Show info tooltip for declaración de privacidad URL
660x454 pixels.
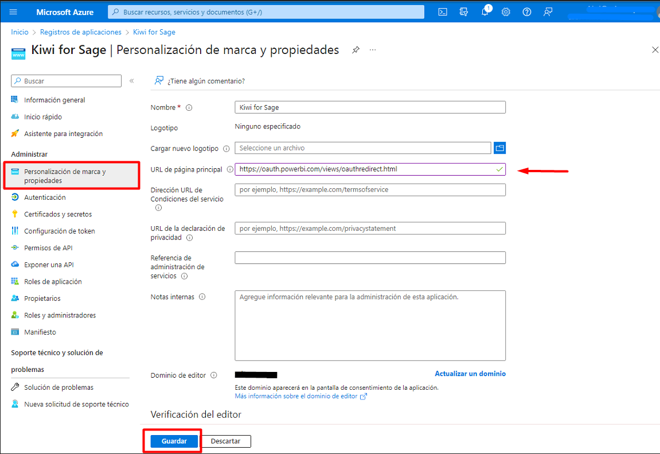pyautogui.click(x=189, y=238)
